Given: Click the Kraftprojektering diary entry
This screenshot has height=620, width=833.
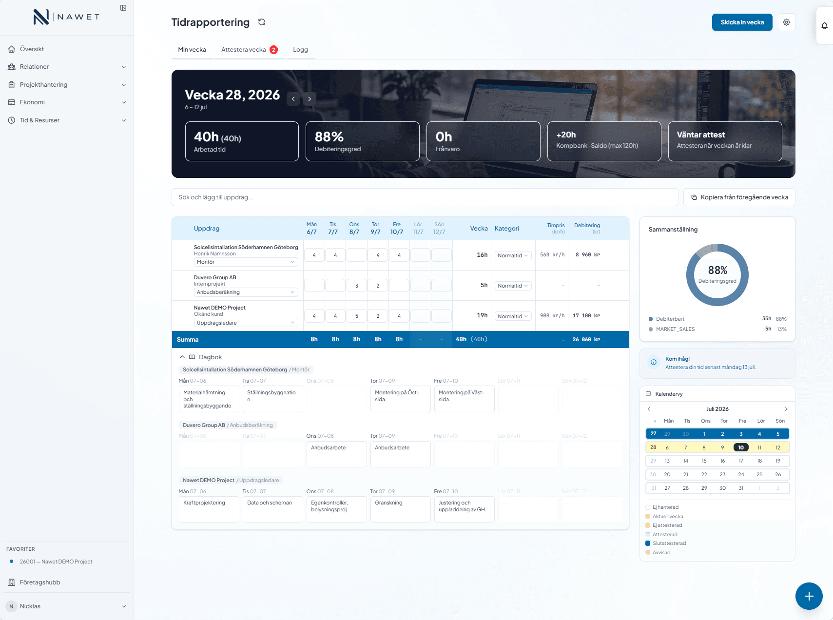Looking at the screenshot, I should point(209,509).
